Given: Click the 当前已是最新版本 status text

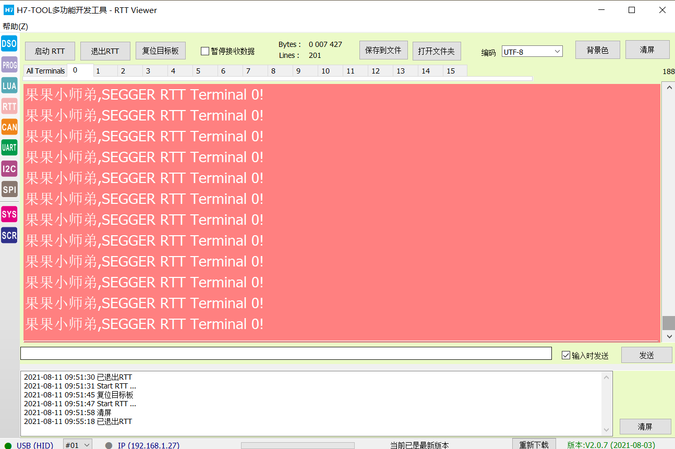Looking at the screenshot, I should pos(419,445).
